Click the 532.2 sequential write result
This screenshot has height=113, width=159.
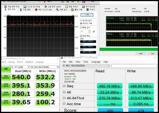coord(47,77)
